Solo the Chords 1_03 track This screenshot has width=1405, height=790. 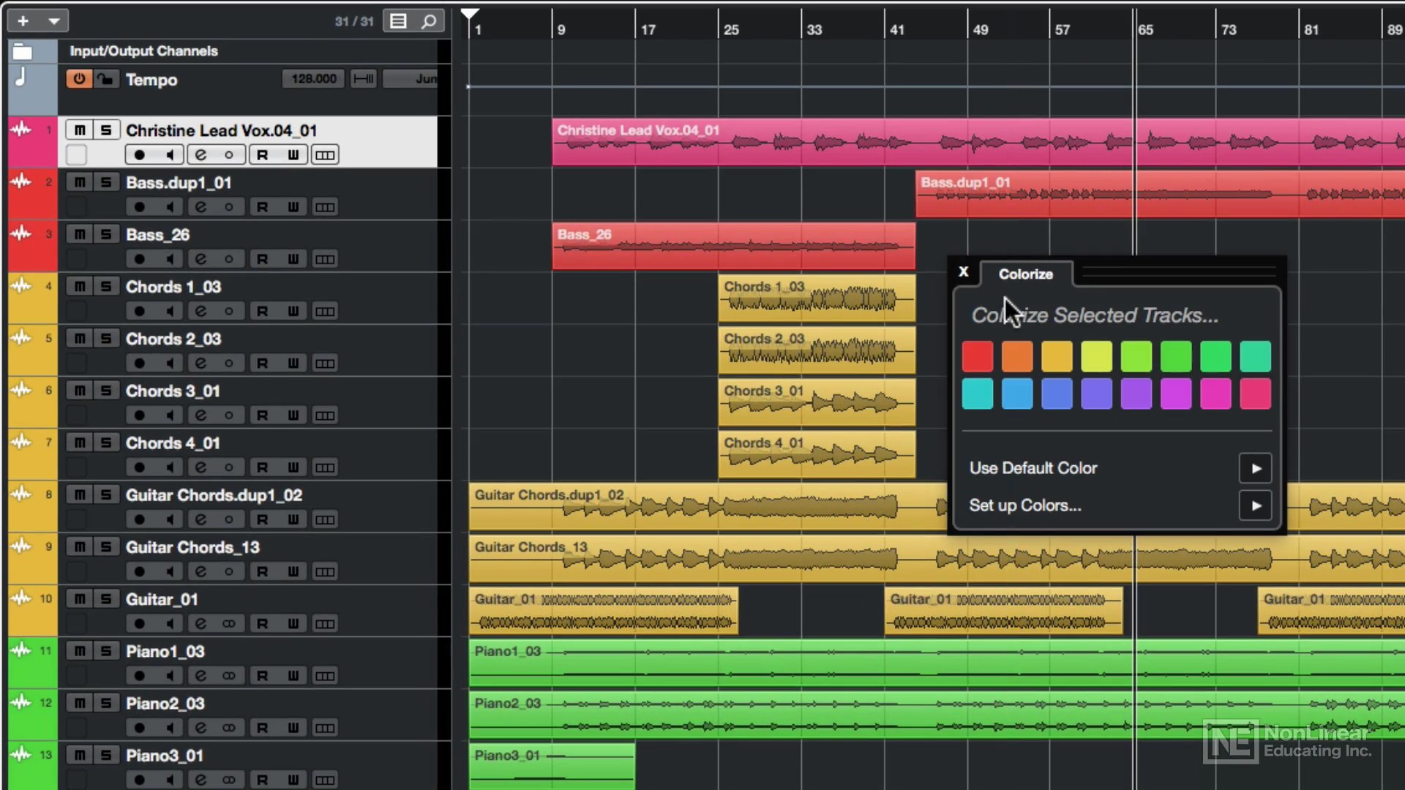pos(105,287)
